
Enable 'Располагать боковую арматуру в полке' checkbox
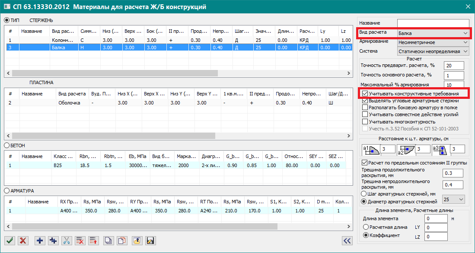click(x=365, y=108)
